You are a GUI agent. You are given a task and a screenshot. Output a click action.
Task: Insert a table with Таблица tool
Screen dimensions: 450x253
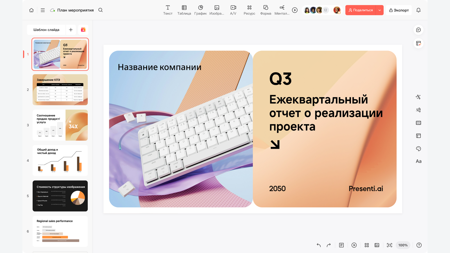point(184,10)
